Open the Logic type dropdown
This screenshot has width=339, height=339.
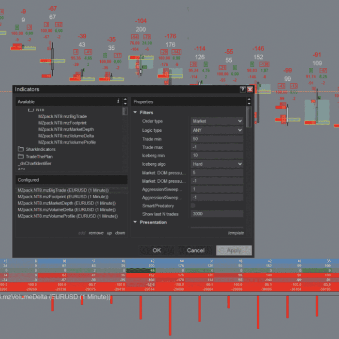point(217,130)
